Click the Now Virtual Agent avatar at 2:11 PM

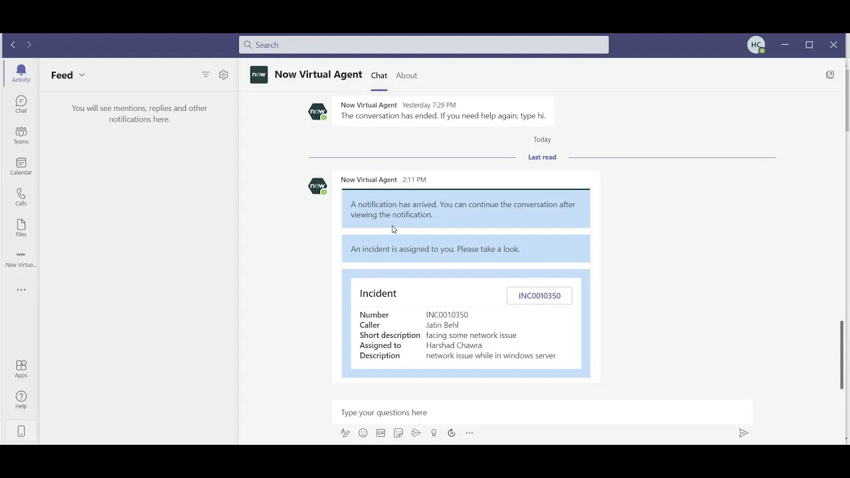coord(318,186)
